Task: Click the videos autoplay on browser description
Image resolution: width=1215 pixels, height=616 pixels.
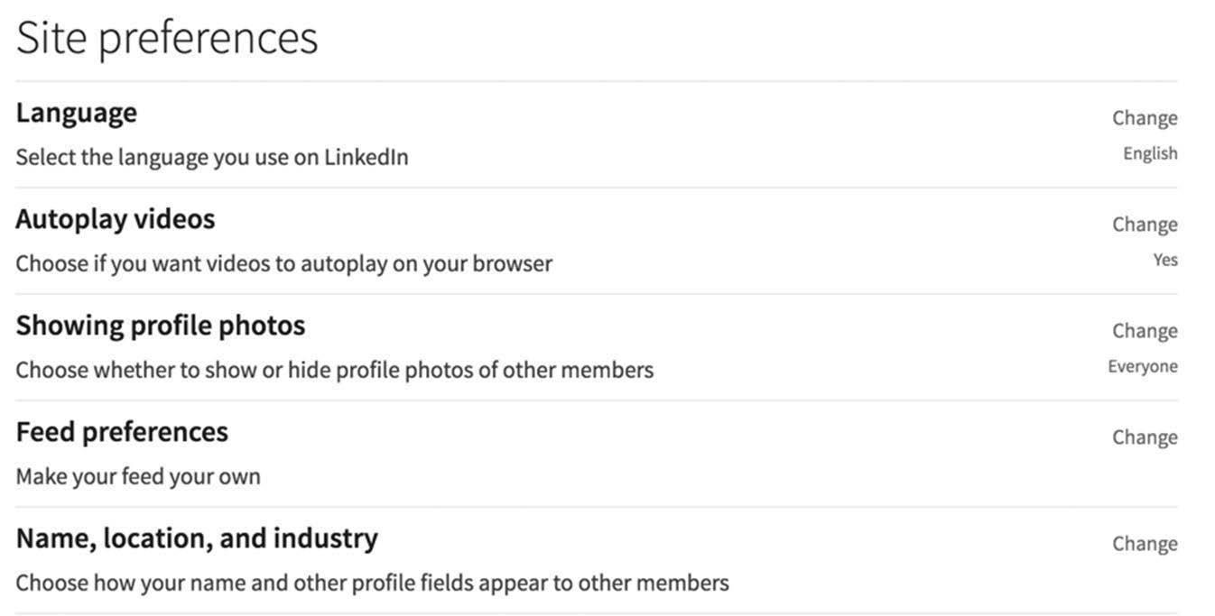Action: tap(284, 264)
